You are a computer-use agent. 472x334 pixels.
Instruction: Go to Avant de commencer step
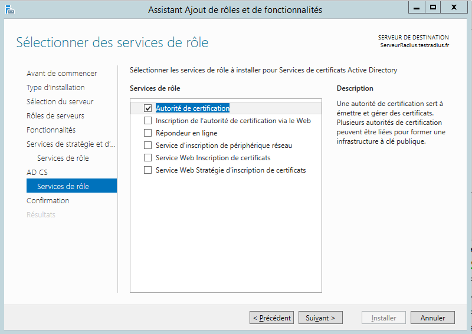pyautogui.click(x=62, y=74)
